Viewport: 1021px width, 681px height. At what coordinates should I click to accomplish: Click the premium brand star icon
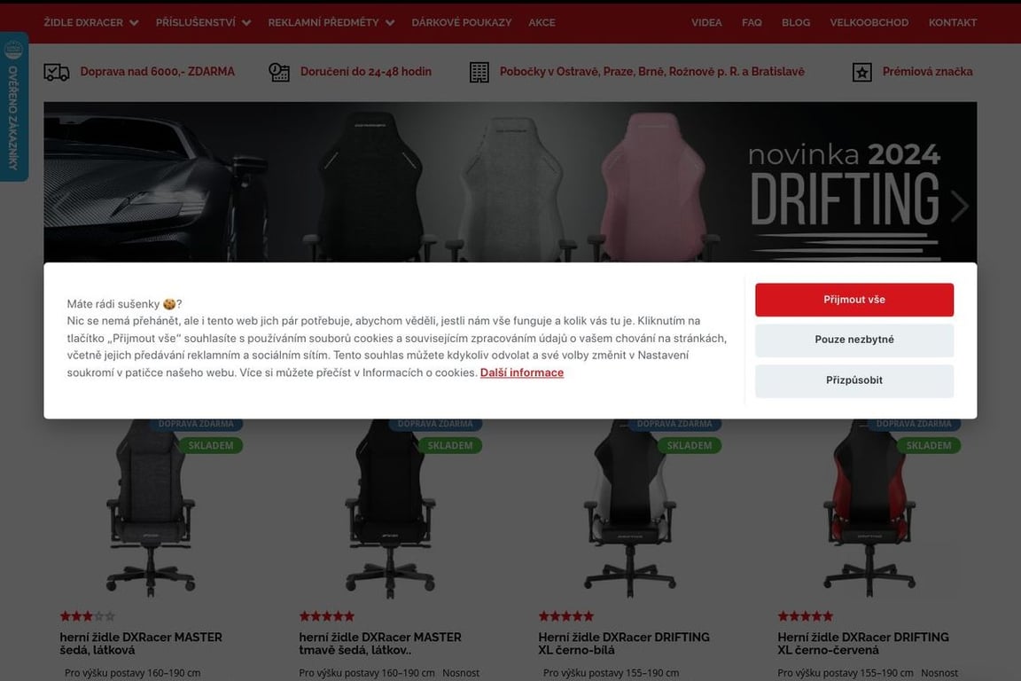pyautogui.click(x=862, y=73)
